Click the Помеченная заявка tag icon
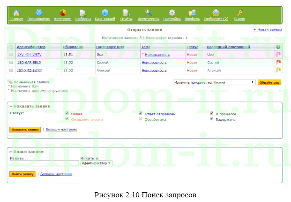 [10, 82]
